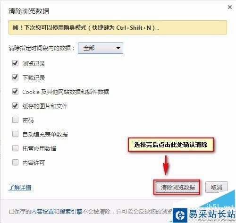Uncheck the 浏览记录 checkbox
This screenshot has width=236, height=223.
tap(15, 63)
